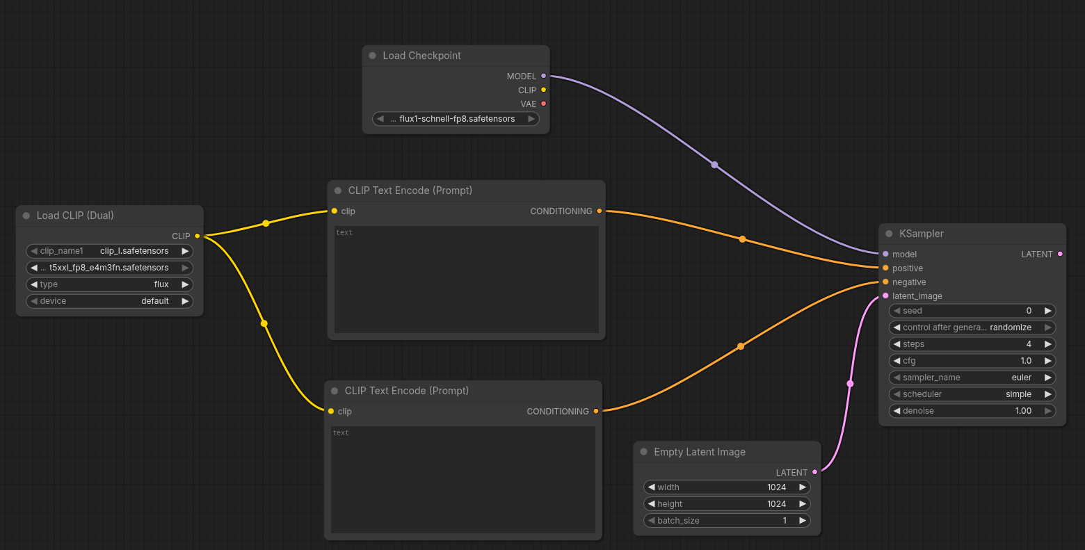Open the t5xxl_fp8_e4m3fn.safetensors dropdown
This screenshot has width=1085, height=550.
110,268
